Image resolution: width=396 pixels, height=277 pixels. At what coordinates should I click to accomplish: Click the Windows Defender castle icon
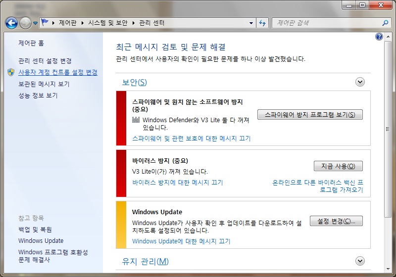click(x=136, y=120)
